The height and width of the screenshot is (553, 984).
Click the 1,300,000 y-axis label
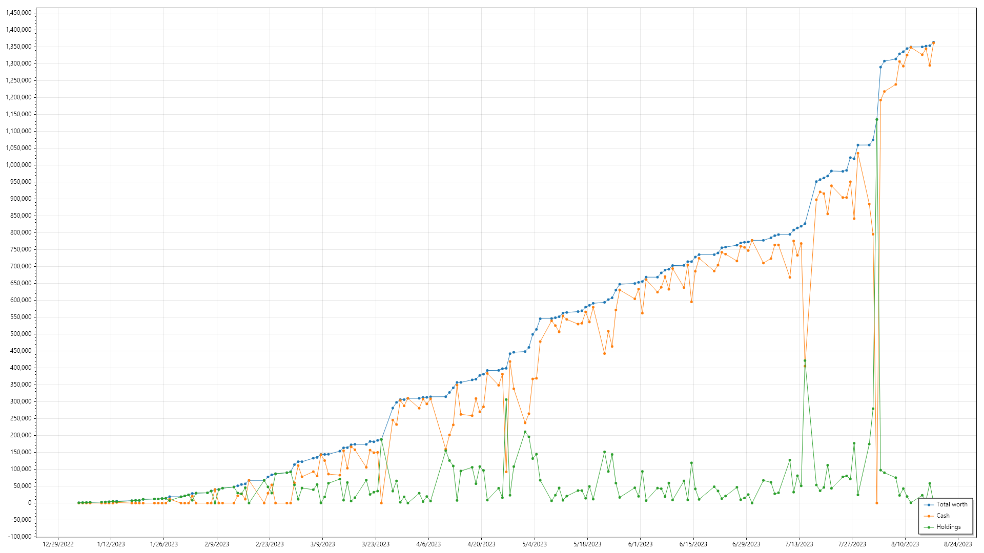tap(18, 63)
